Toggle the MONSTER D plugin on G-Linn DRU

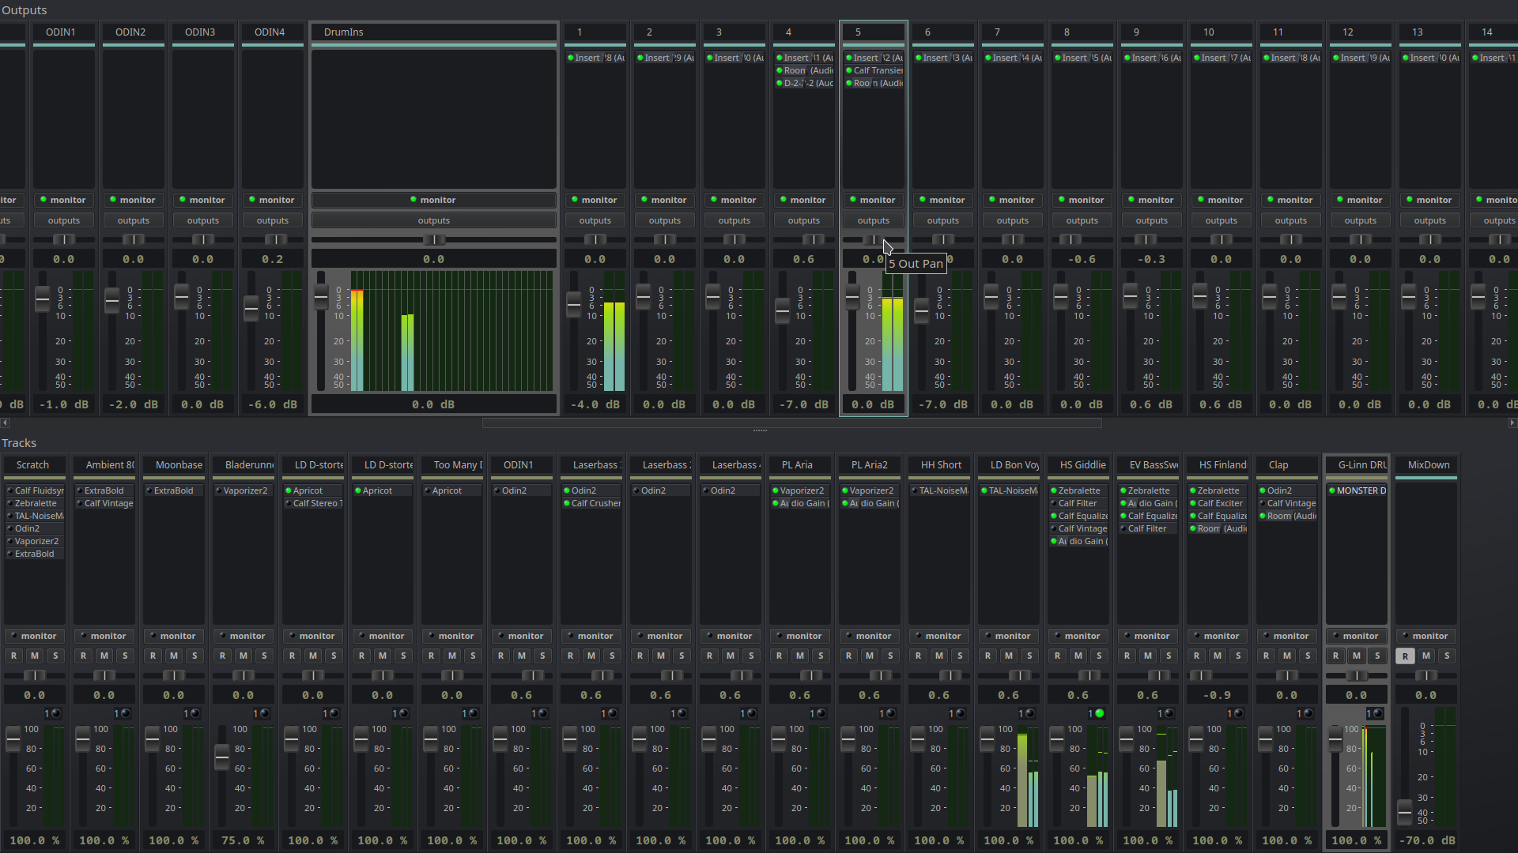(1332, 490)
